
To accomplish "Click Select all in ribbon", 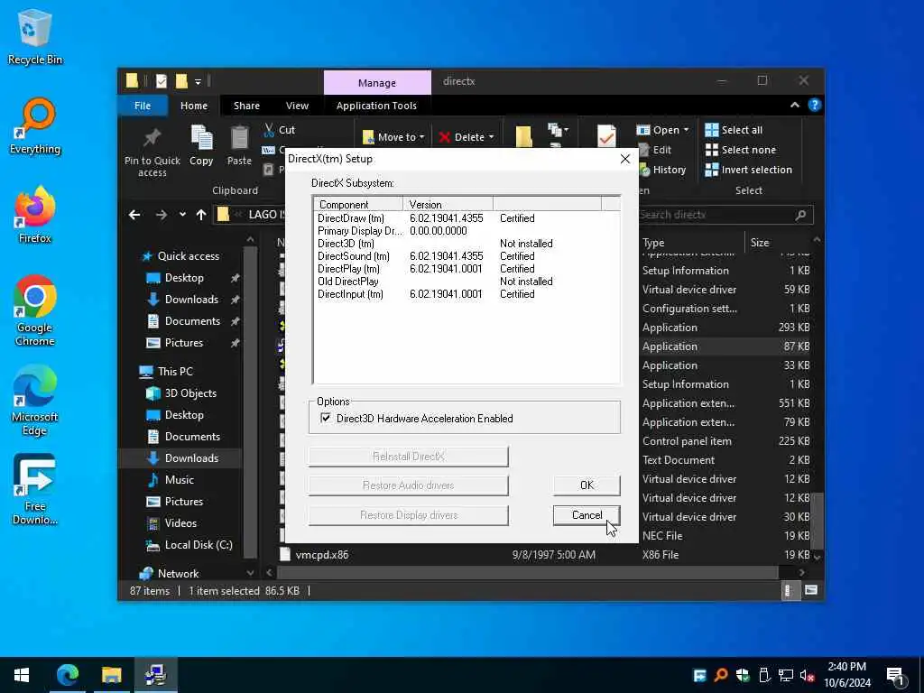I will [x=734, y=130].
